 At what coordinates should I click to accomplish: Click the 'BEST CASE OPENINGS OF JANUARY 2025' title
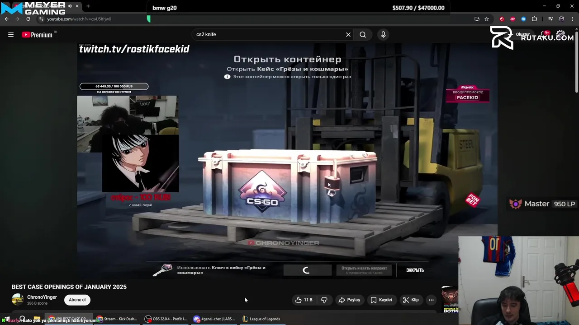click(69, 287)
